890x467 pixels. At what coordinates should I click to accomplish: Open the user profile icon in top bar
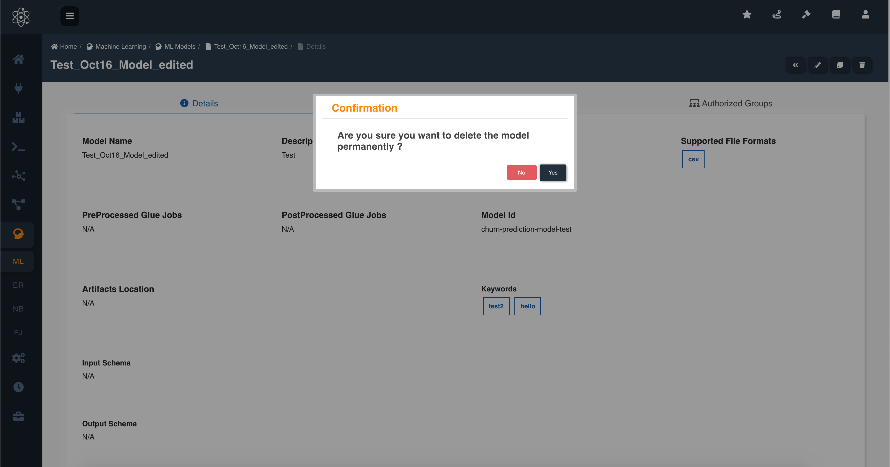(865, 15)
